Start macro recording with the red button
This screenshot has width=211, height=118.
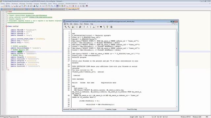coord(73,6)
